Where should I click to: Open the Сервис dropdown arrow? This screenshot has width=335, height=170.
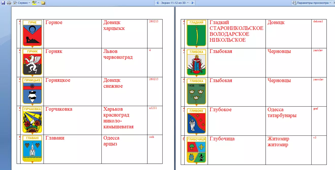pyautogui.click(x=29, y=3)
